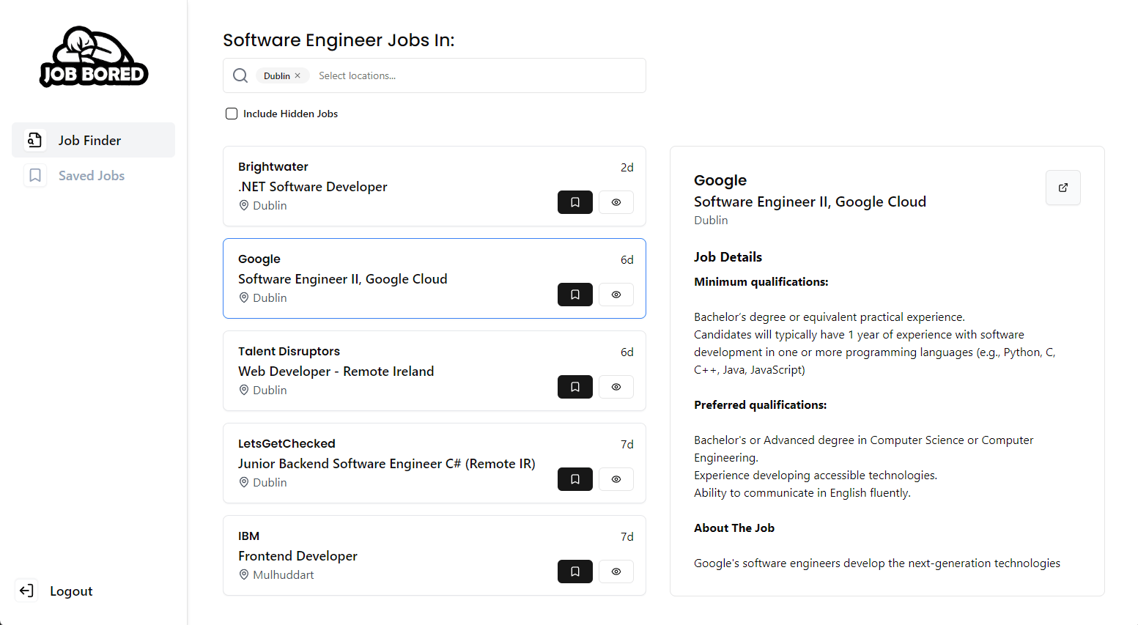
Task: Click location pin on the IBM card
Action: 244,574
